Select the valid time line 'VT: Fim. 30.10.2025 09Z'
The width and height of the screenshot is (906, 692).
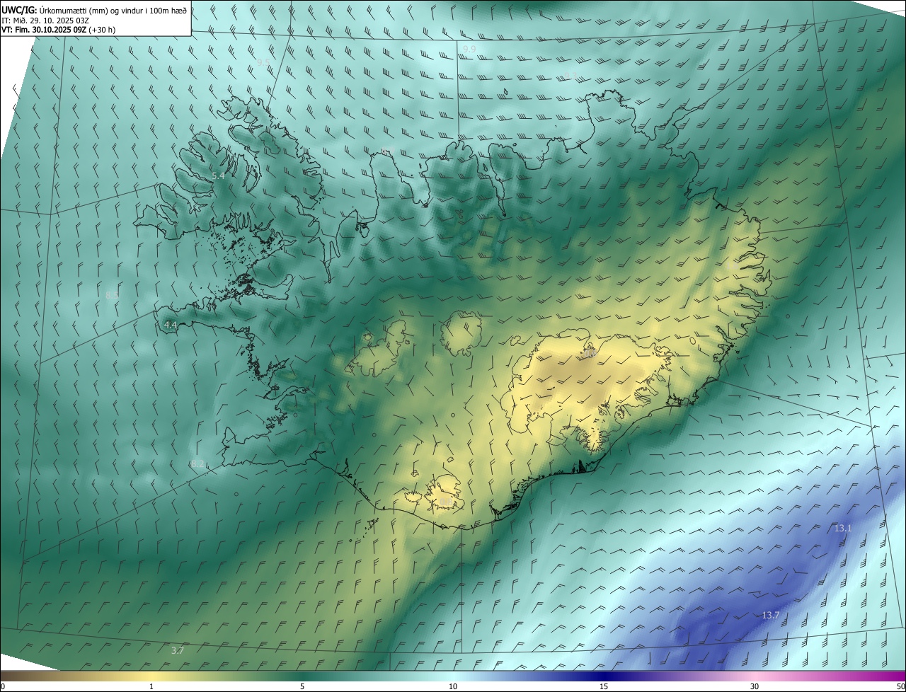(x=43, y=30)
